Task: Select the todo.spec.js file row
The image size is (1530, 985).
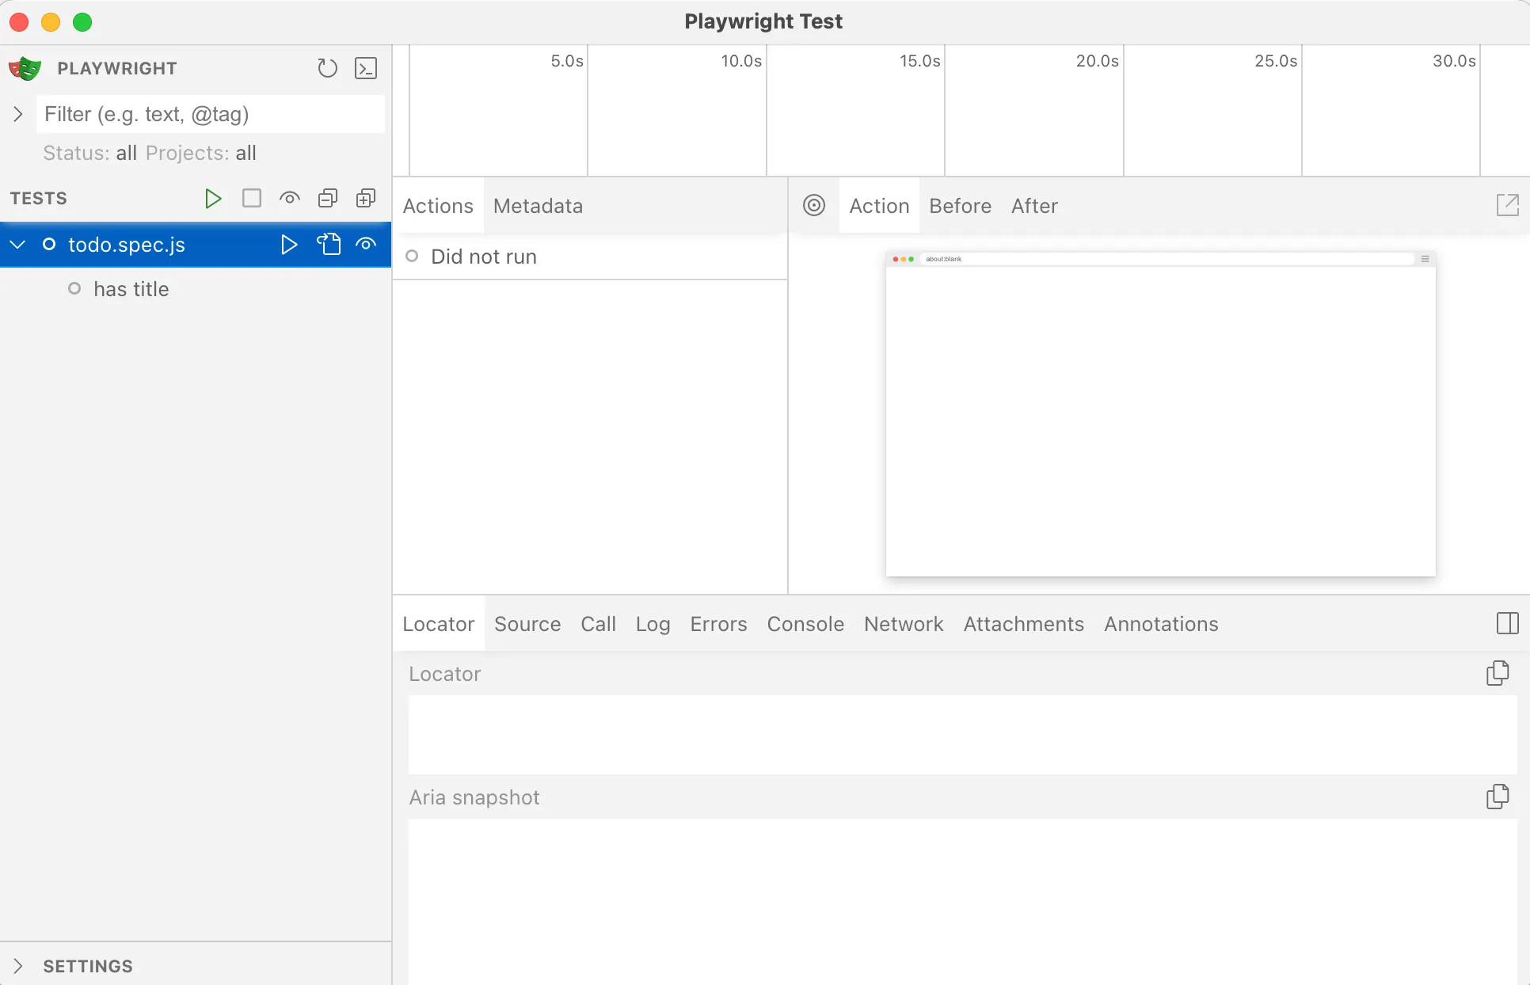Action: click(x=196, y=245)
